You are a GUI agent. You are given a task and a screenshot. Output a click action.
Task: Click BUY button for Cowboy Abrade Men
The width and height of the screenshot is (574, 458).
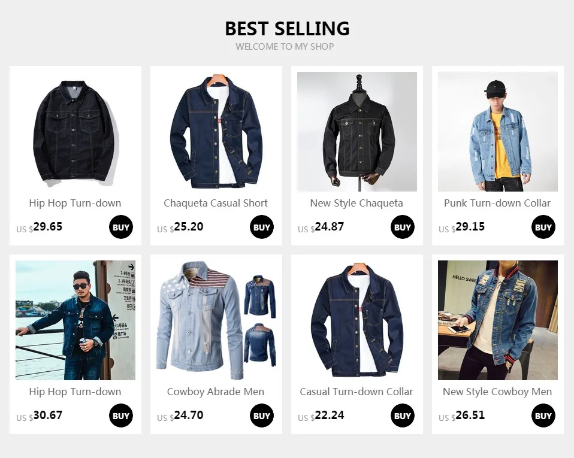(x=262, y=415)
